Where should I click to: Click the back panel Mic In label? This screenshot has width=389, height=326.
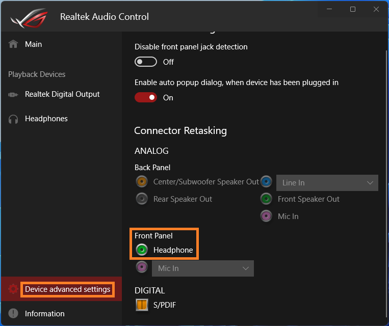pos(288,216)
